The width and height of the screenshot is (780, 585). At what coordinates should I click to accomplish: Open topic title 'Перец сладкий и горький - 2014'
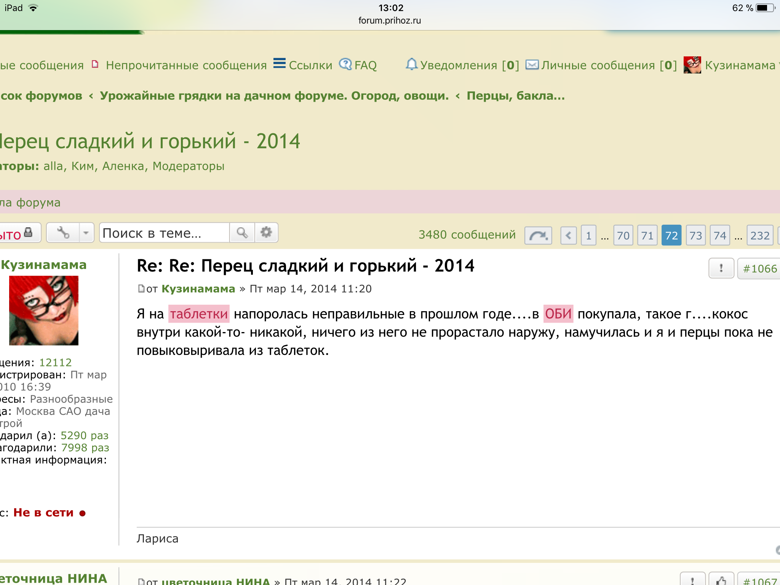[150, 141]
